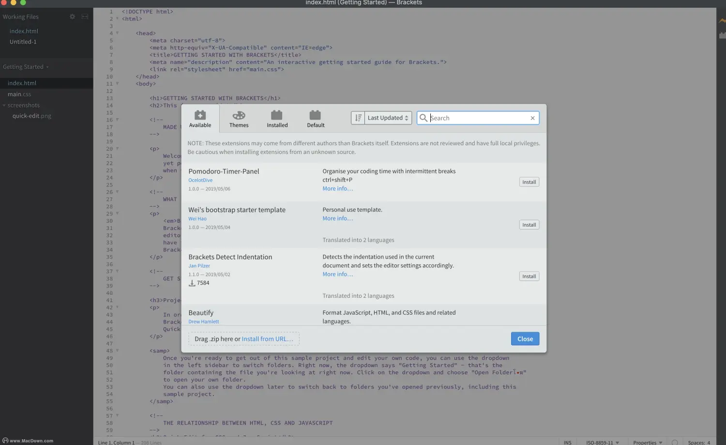This screenshot has height=445, width=726.
Task: Open the Last Updated sort dropdown
Action: (388, 118)
